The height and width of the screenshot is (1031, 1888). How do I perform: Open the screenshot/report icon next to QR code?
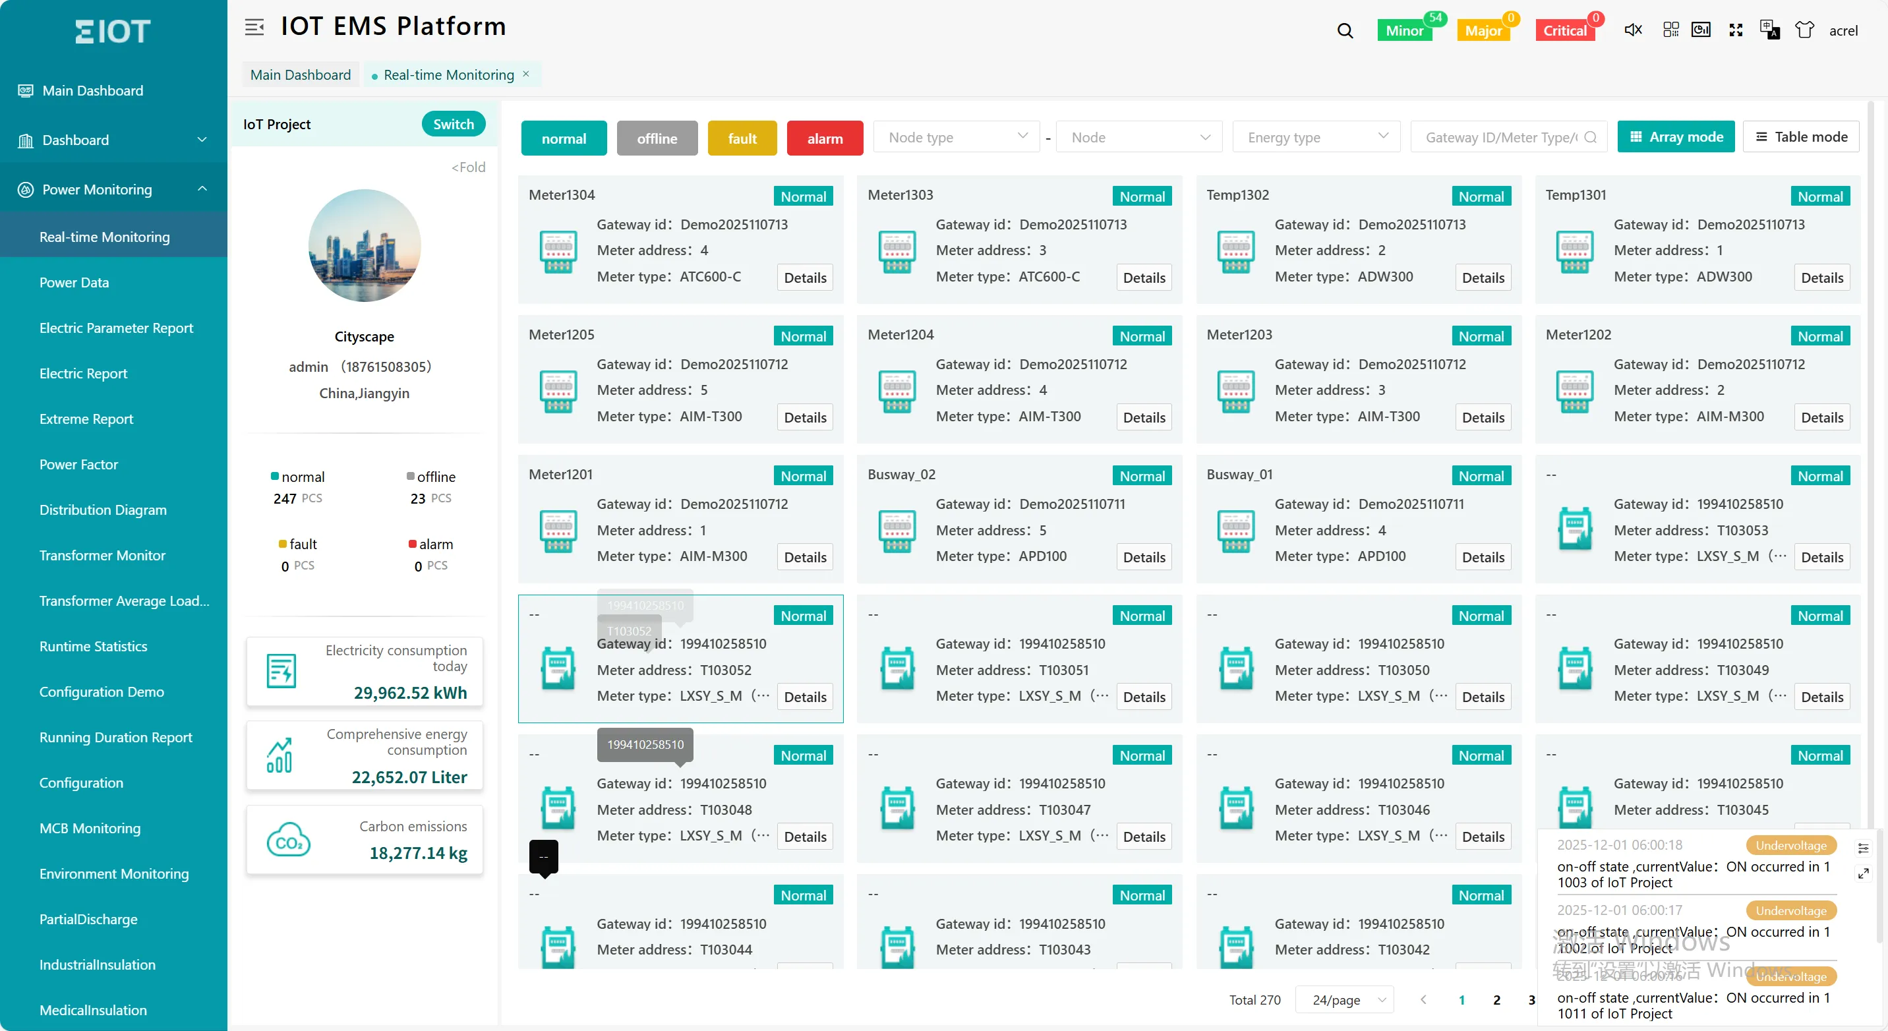[1701, 29]
